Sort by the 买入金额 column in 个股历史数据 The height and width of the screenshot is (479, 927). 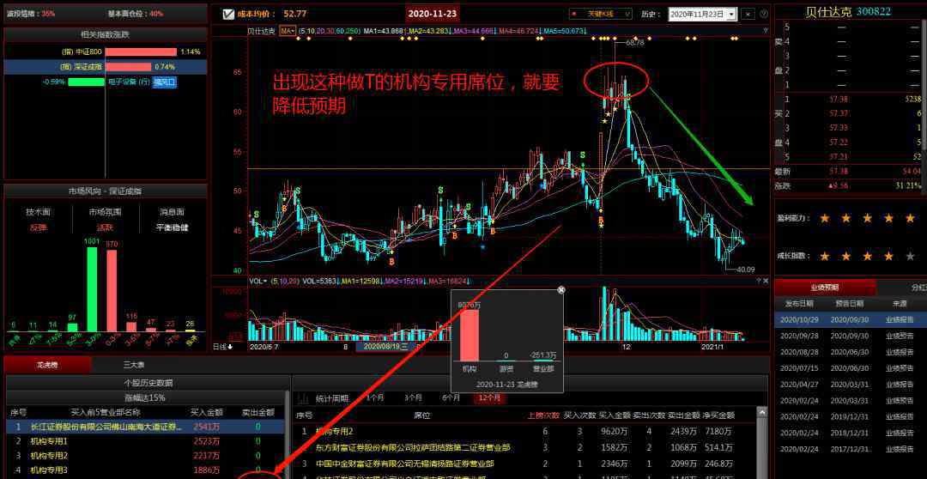click(206, 412)
